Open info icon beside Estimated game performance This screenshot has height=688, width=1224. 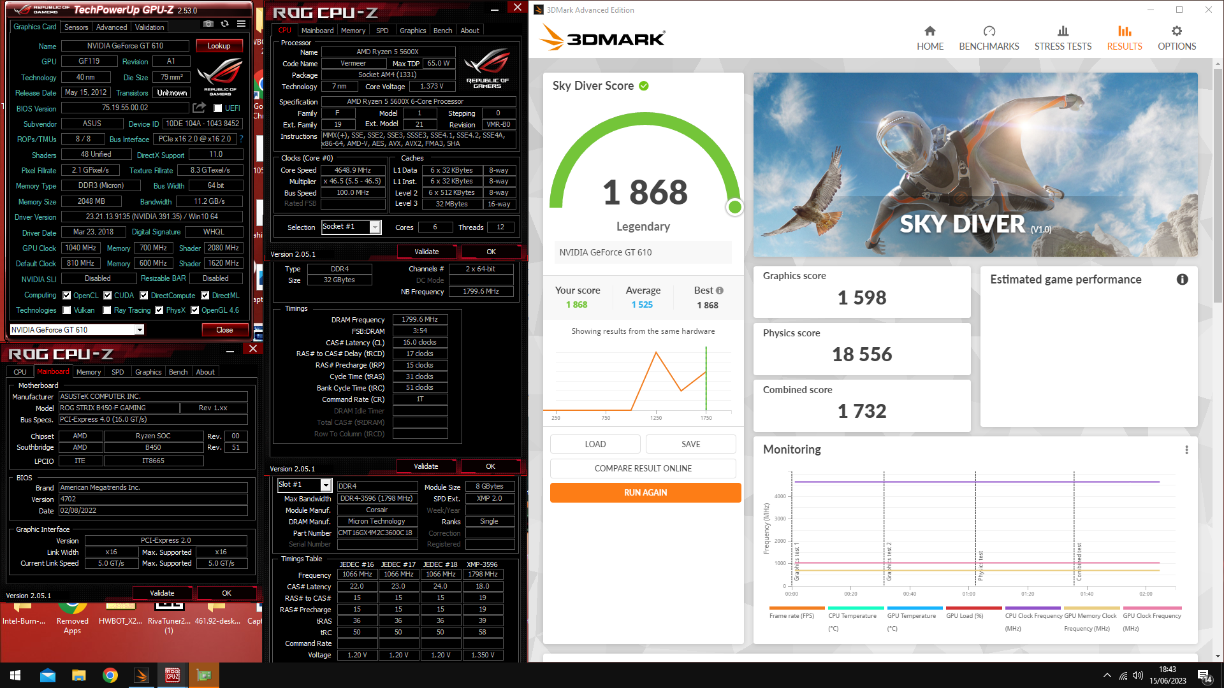(x=1182, y=279)
